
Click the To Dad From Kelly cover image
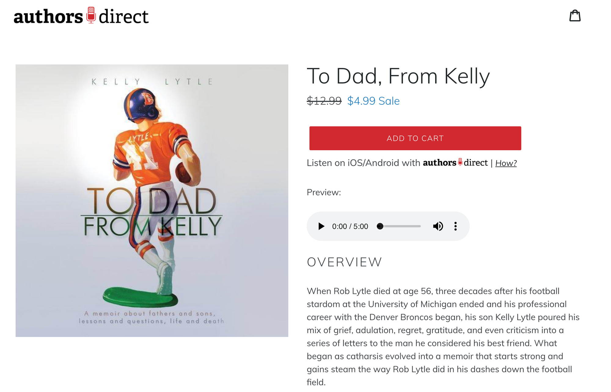click(152, 201)
